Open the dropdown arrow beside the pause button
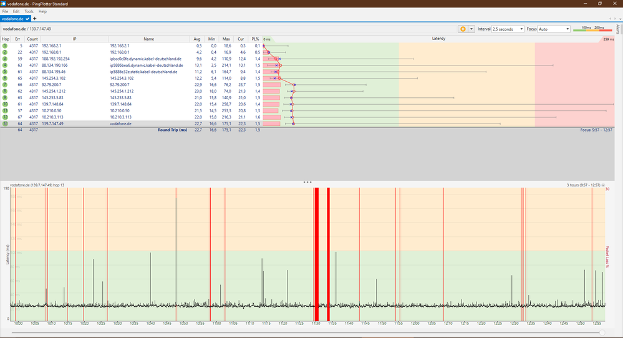Viewport: 623px width, 338px height. tap(471, 29)
